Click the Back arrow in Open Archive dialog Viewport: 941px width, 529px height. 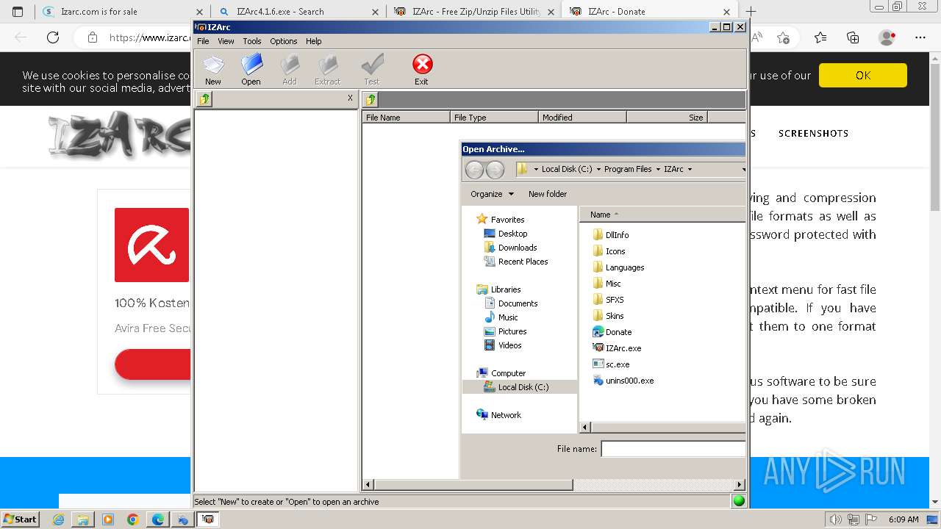pyautogui.click(x=475, y=170)
